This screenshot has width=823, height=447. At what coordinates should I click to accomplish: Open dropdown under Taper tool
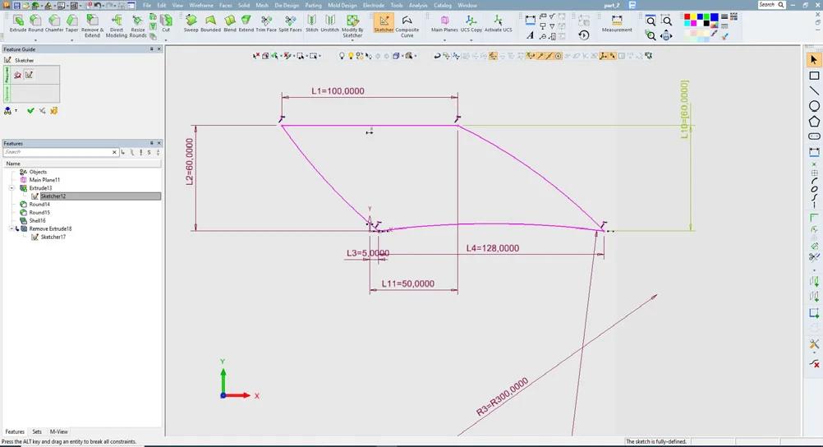coord(72,40)
